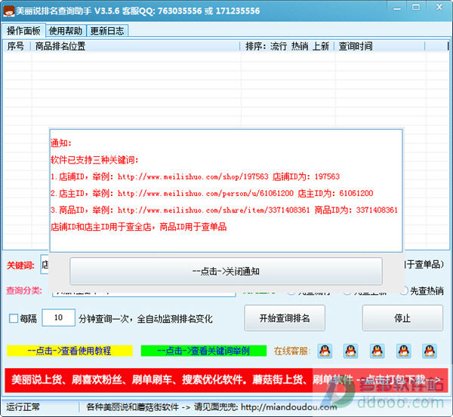
Task: Click the miandoudou.com status bar link text
Action: [289, 407]
